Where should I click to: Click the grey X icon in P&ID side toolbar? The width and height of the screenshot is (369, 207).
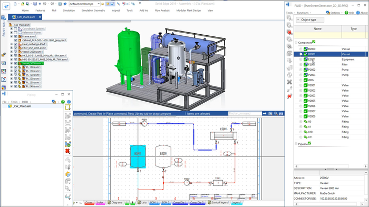[x=289, y=82]
